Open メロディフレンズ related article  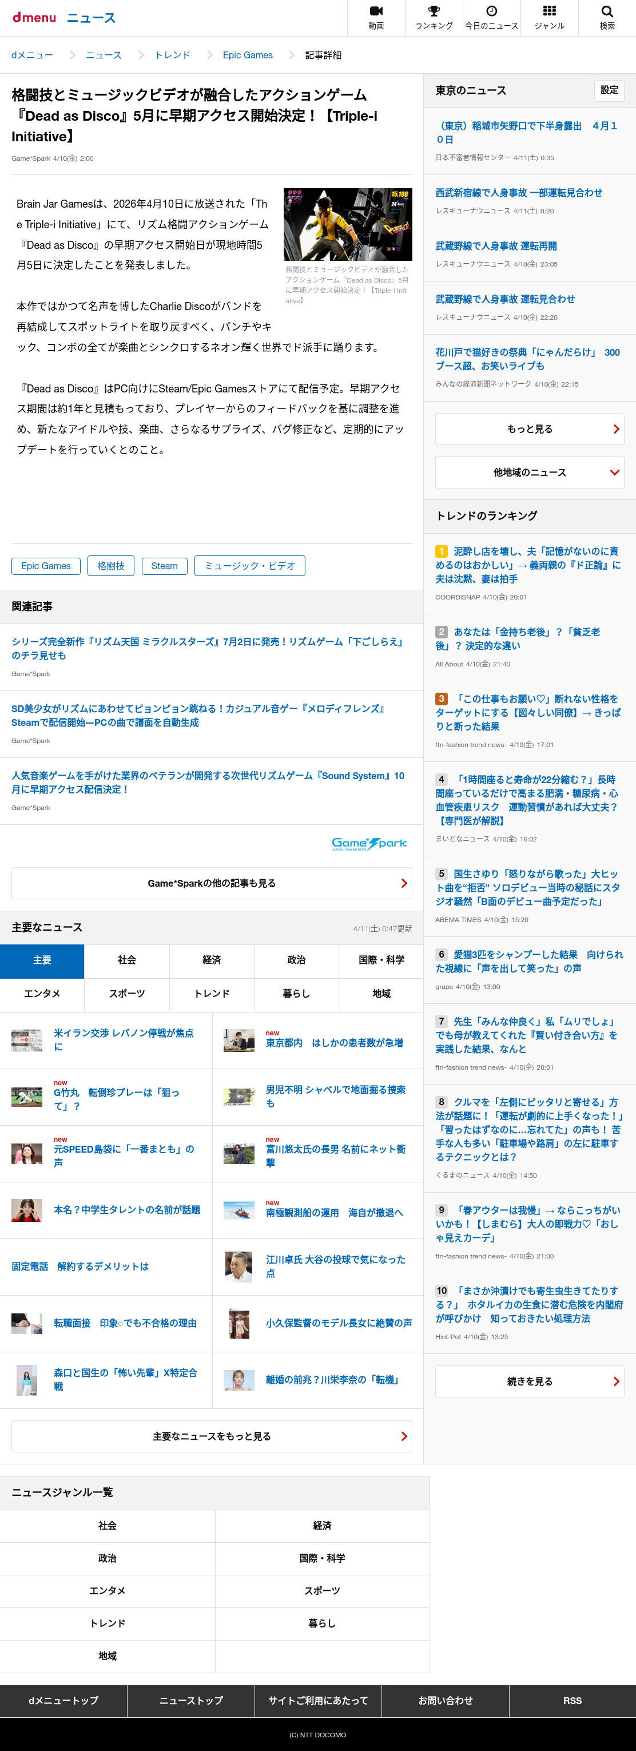198,715
